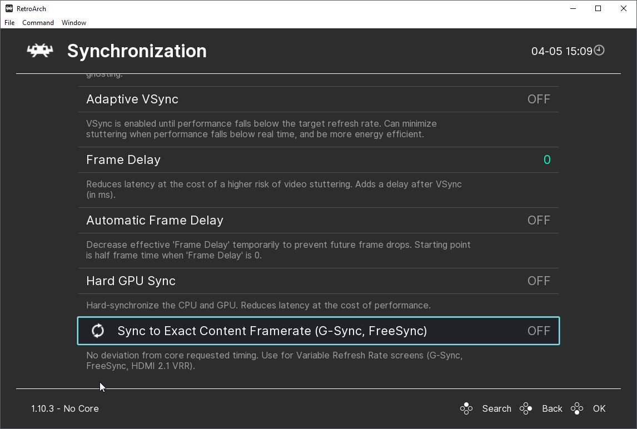Maximize the RetroArch window

(598, 8)
